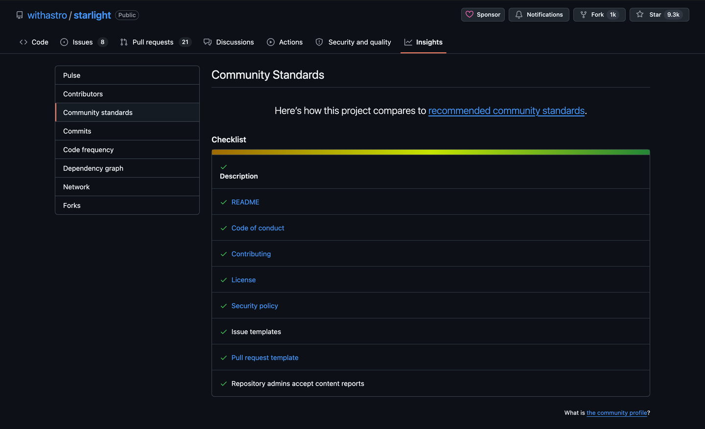Click the Actions play icon
Image resolution: width=705 pixels, height=429 pixels.
click(271, 42)
